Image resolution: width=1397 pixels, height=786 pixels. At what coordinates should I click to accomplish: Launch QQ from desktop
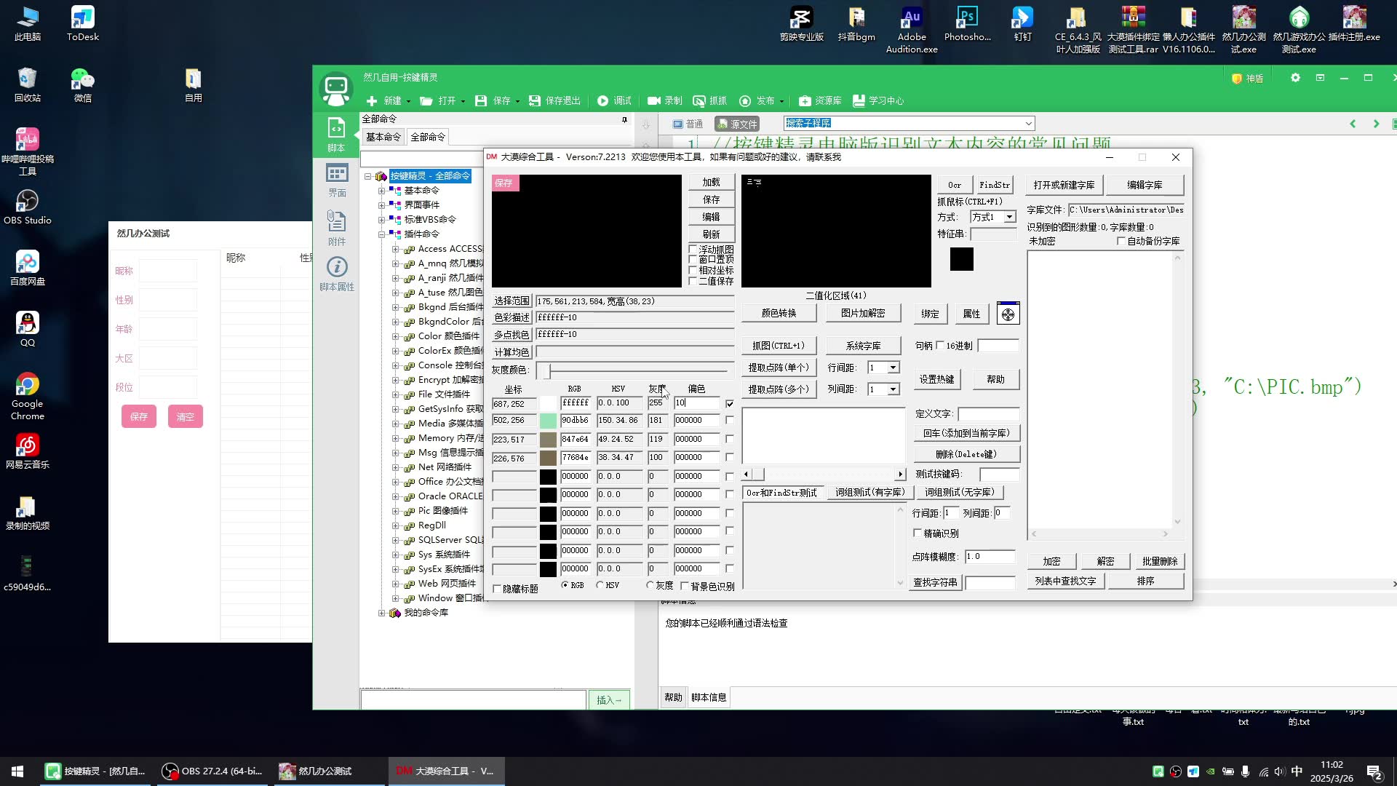28,329
